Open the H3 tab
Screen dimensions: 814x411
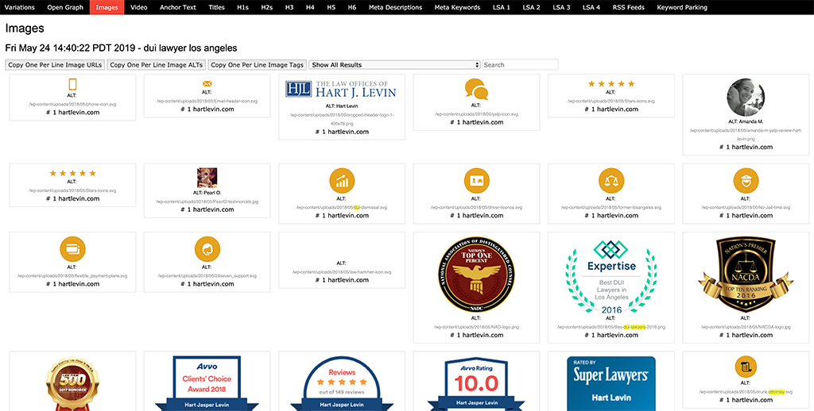(x=289, y=7)
